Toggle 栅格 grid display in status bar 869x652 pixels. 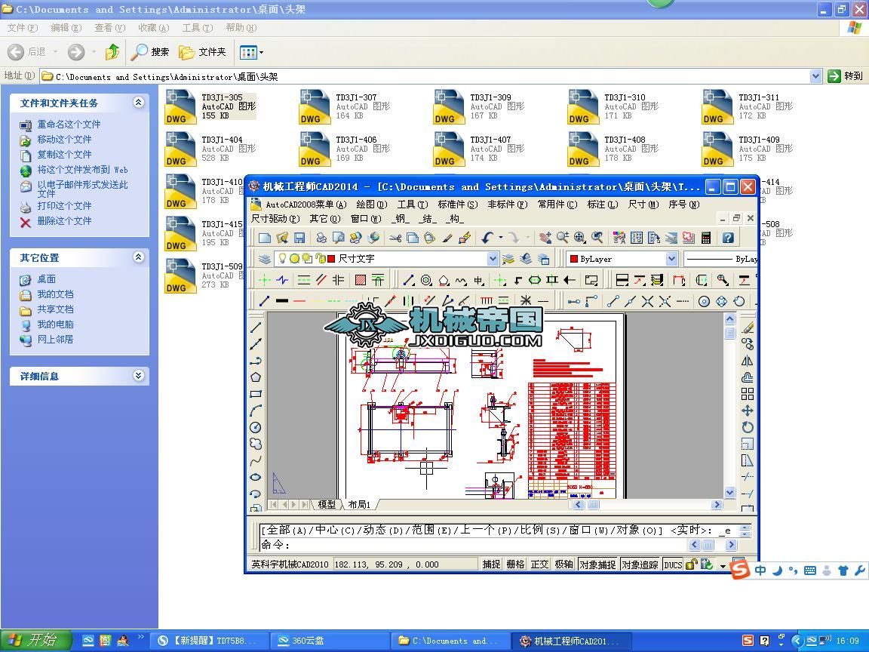coord(515,564)
